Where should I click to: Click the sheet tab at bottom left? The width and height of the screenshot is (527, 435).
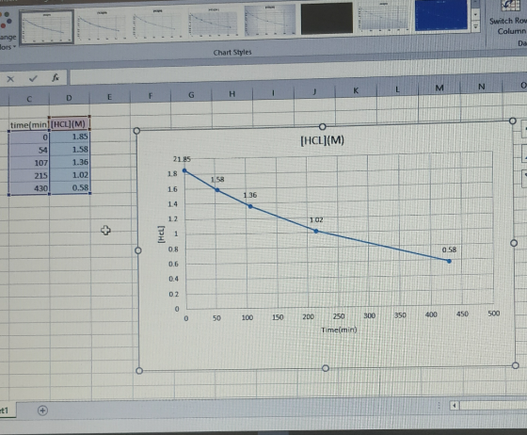point(7,411)
